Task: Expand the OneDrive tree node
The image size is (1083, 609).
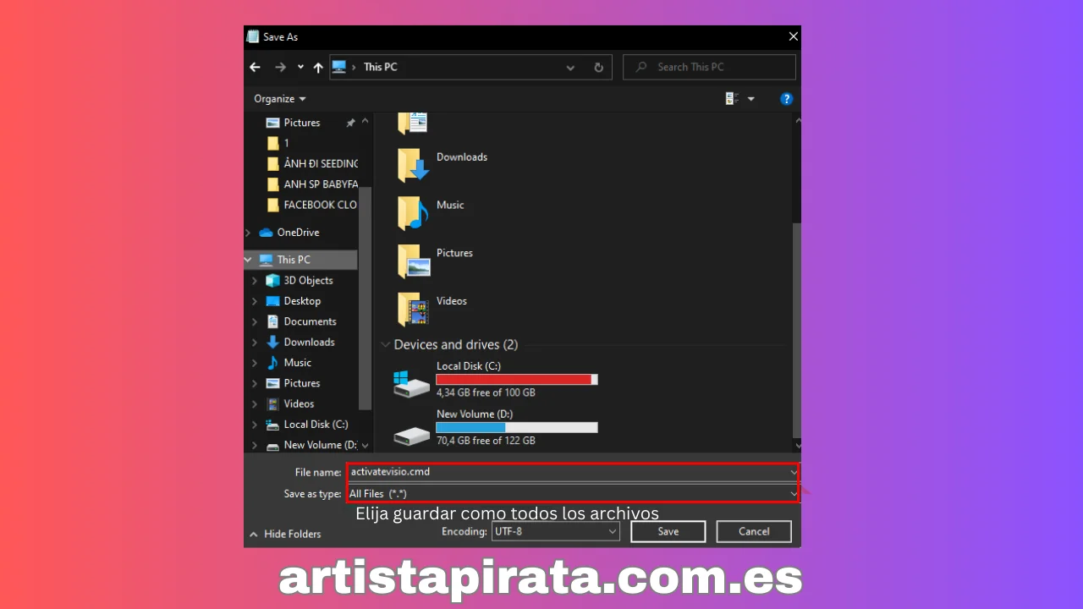Action: [x=248, y=233]
